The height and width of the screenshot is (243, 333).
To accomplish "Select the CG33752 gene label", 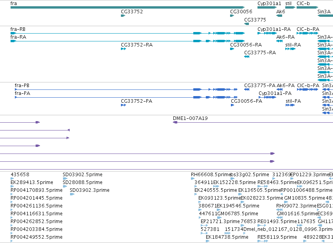I will (x=132, y=12).
